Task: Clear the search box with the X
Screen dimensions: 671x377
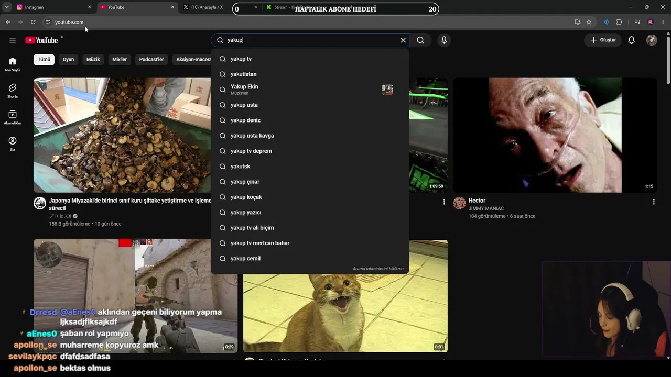Action: point(403,40)
